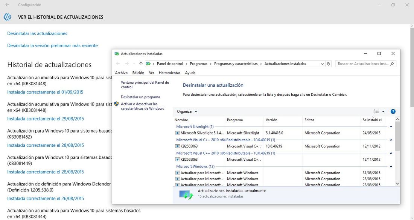Screen dimensions: 414x220
Task: Refresh the Actualizaciones instaladas list
Action: pyautogui.click(x=329, y=64)
